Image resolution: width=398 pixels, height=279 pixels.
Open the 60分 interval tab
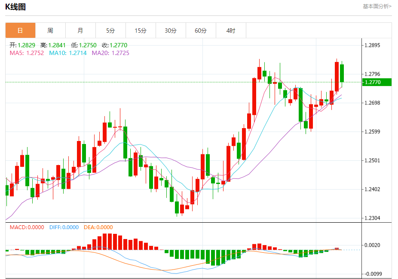pyautogui.click(x=201, y=31)
